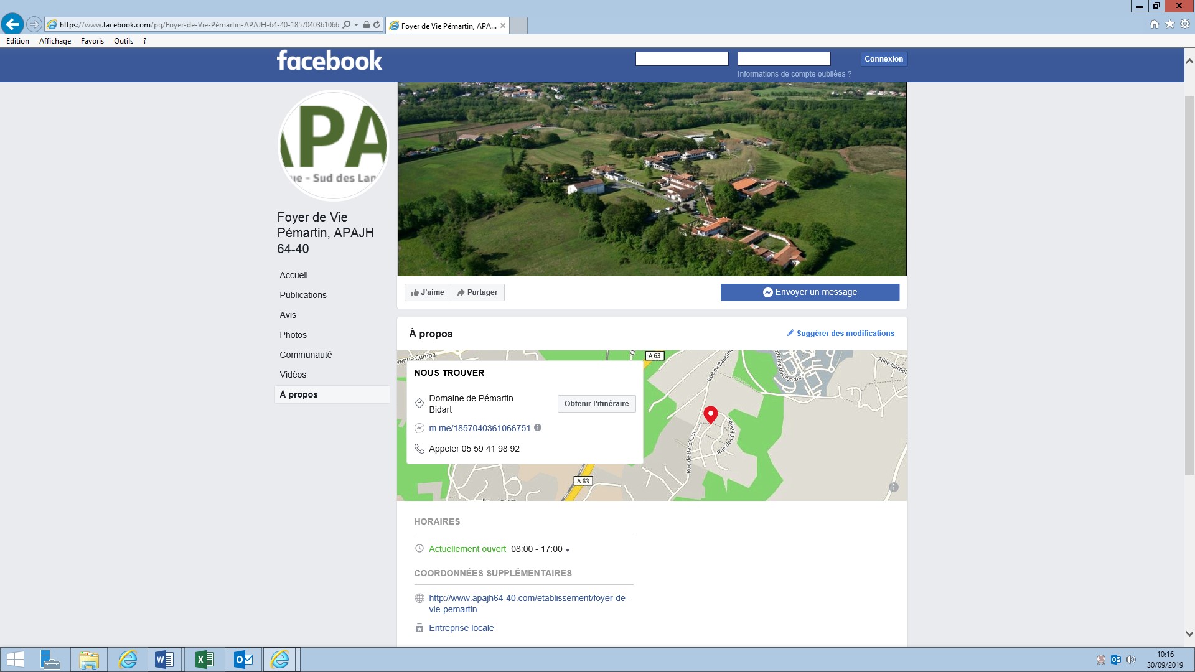Viewport: 1195px width, 672px height.
Task: Open the new tab button
Action: (x=519, y=26)
